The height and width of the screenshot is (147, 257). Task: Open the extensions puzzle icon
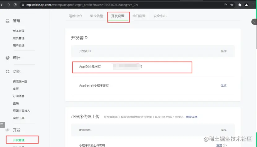click(x=240, y=5)
